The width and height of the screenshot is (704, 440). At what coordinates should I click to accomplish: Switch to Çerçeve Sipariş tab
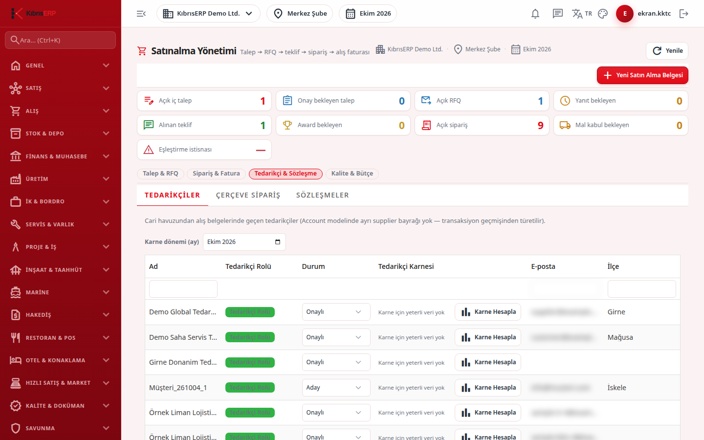click(x=248, y=195)
